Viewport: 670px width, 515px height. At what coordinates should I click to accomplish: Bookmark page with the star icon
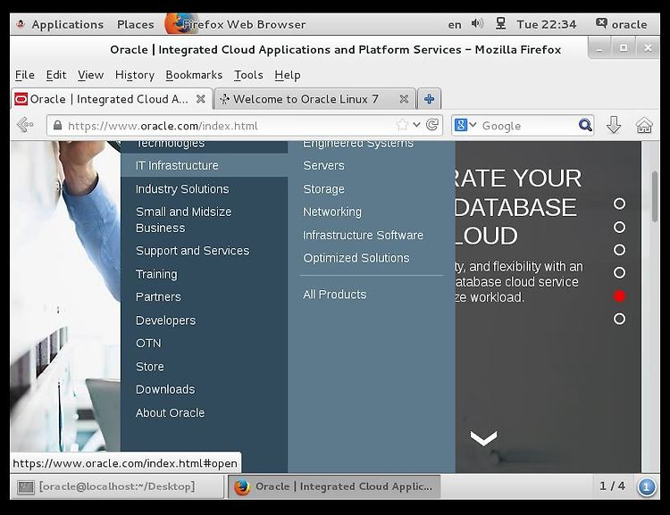click(x=402, y=125)
